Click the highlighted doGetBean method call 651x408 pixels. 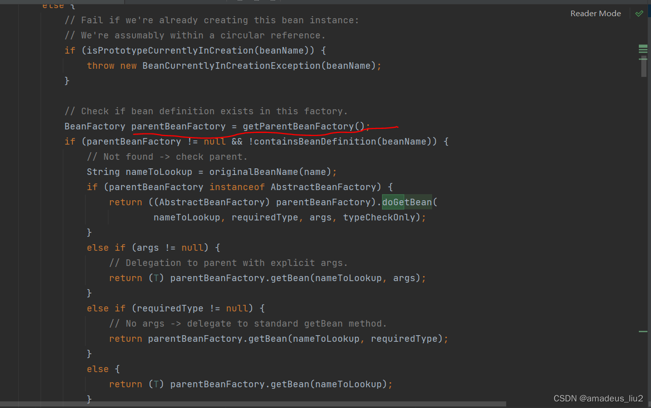point(407,202)
